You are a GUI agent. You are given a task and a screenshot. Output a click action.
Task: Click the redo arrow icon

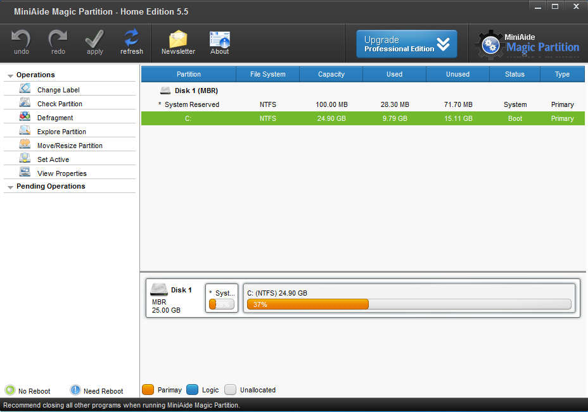tap(58, 40)
